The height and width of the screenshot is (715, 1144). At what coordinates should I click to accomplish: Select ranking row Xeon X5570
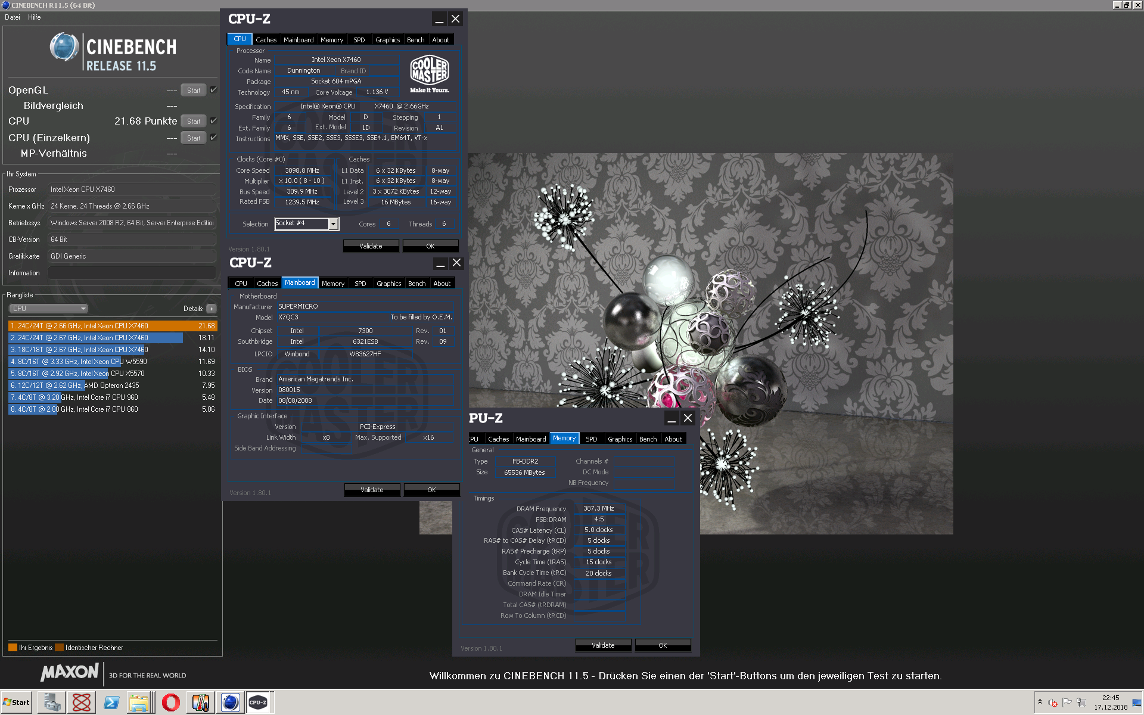(x=113, y=374)
